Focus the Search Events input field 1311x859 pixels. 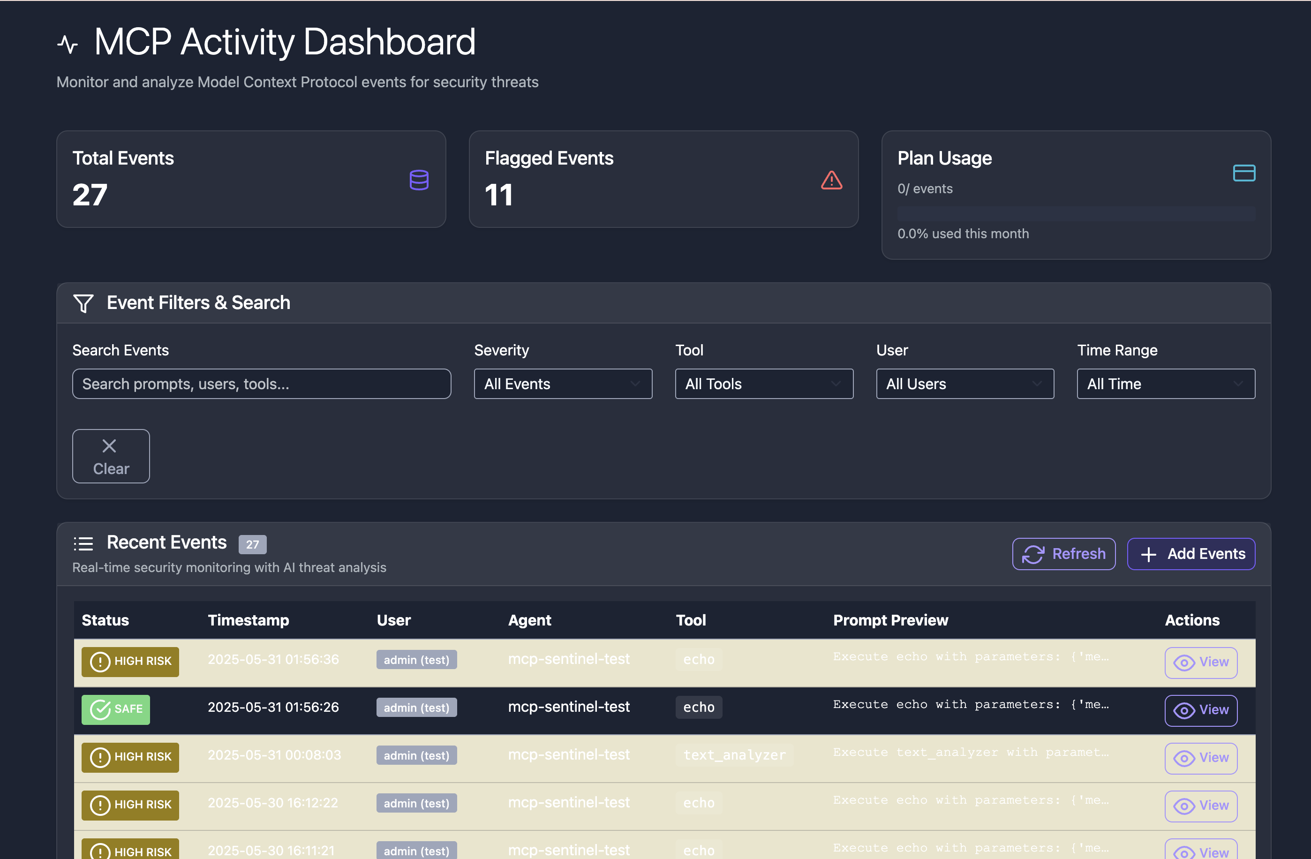click(262, 384)
